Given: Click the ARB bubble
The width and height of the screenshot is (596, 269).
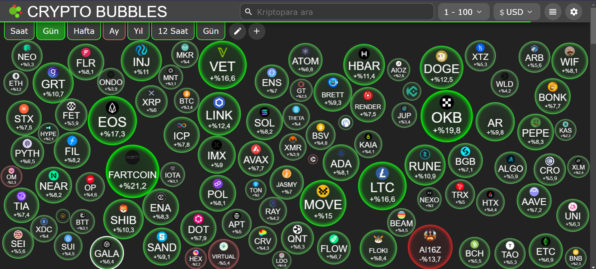Looking at the screenshot, I should (x=534, y=57).
